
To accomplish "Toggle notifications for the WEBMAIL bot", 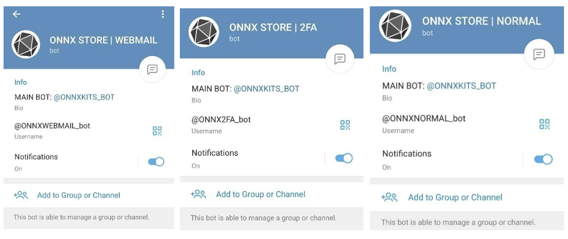I will click(156, 162).
